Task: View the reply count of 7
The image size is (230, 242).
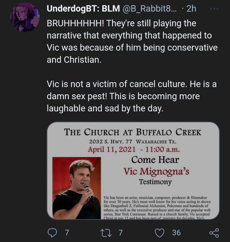Action: pos(67,233)
